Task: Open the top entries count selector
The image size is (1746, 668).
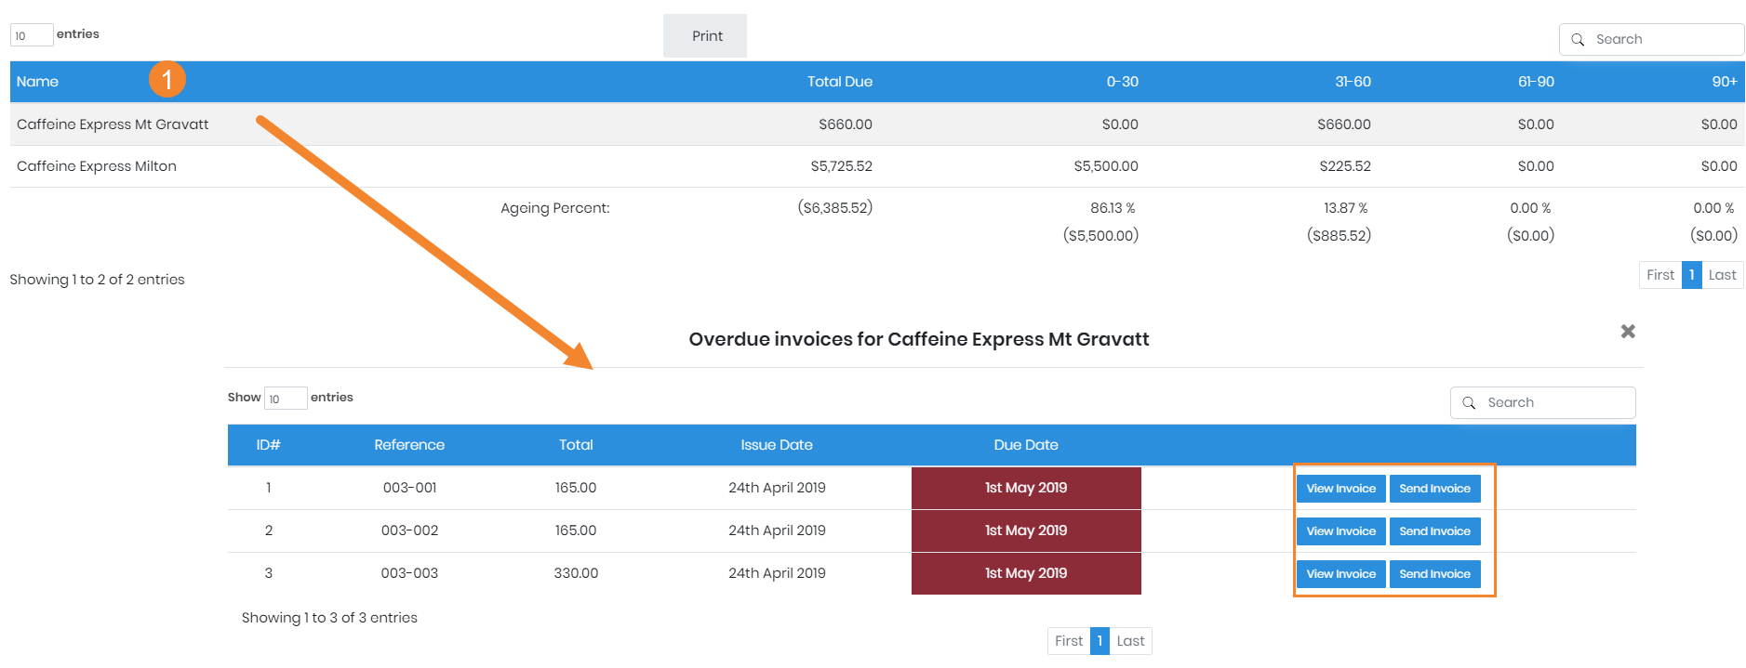Action: [x=32, y=35]
